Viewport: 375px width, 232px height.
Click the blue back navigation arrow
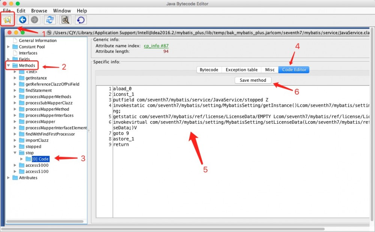[23, 20]
